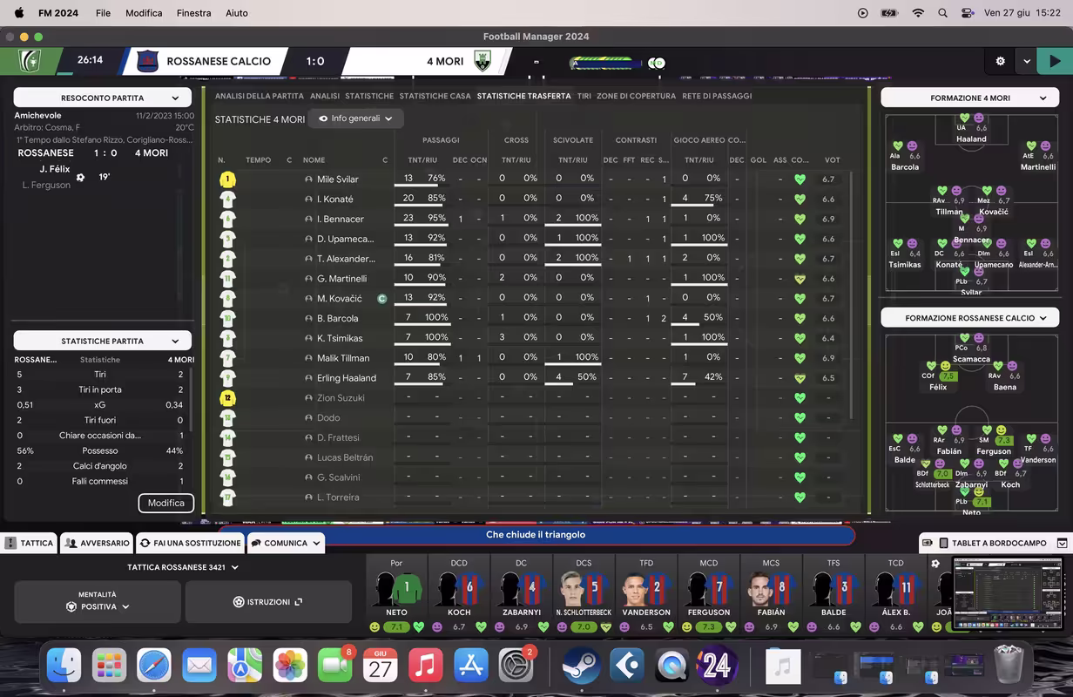Click the Rossanese Calcio club badge
Screen dimensions: 1073x697
click(148, 61)
